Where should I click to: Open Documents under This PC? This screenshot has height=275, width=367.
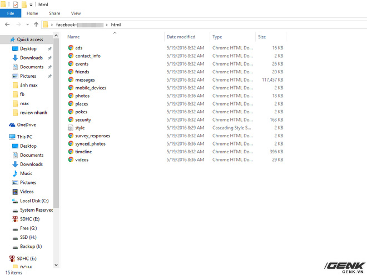(32, 155)
